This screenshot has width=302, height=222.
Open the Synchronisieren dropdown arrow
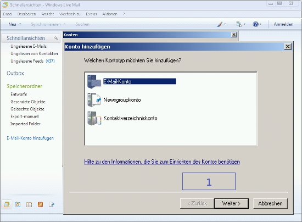pos(65,24)
